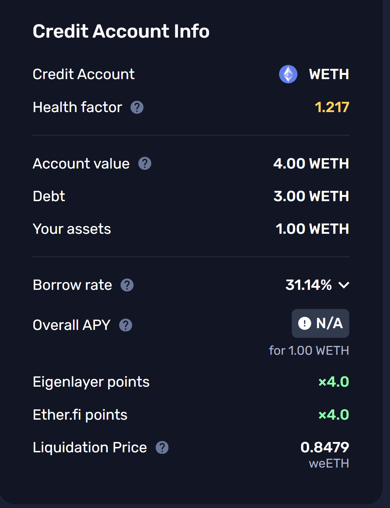The width and height of the screenshot is (390, 508).
Task: Click the question mark next to Account value
Action: click(x=145, y=164)
